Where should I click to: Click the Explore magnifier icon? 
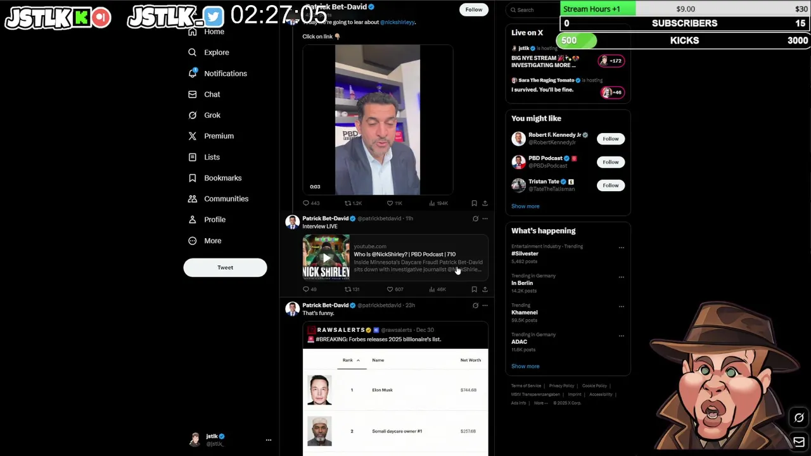click(x=193, y=53)
